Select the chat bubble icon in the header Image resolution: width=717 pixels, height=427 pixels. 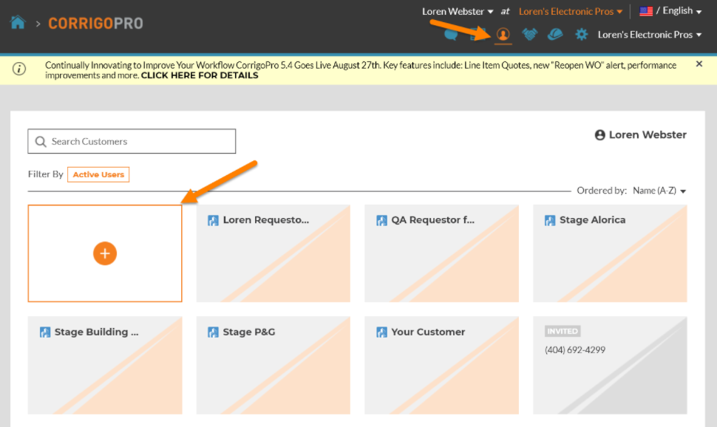(451, 34)
